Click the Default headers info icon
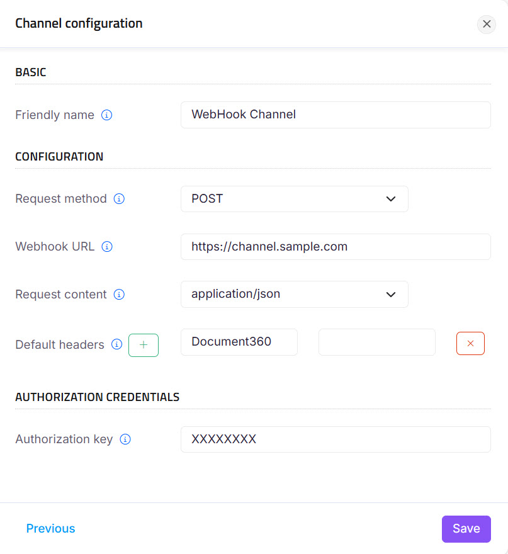The image size is (508, 554). click(117, 344)
